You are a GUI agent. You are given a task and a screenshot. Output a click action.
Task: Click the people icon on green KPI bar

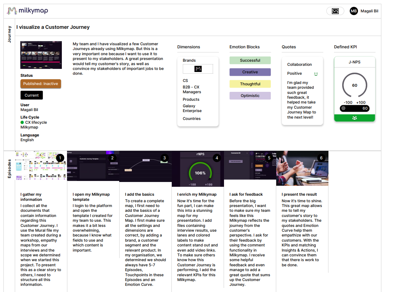(x=355, y=118)
